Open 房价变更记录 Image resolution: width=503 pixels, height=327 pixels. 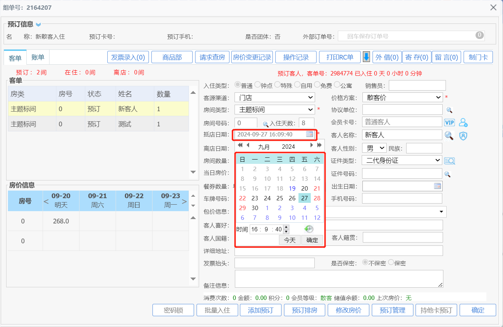pos(252,57)
